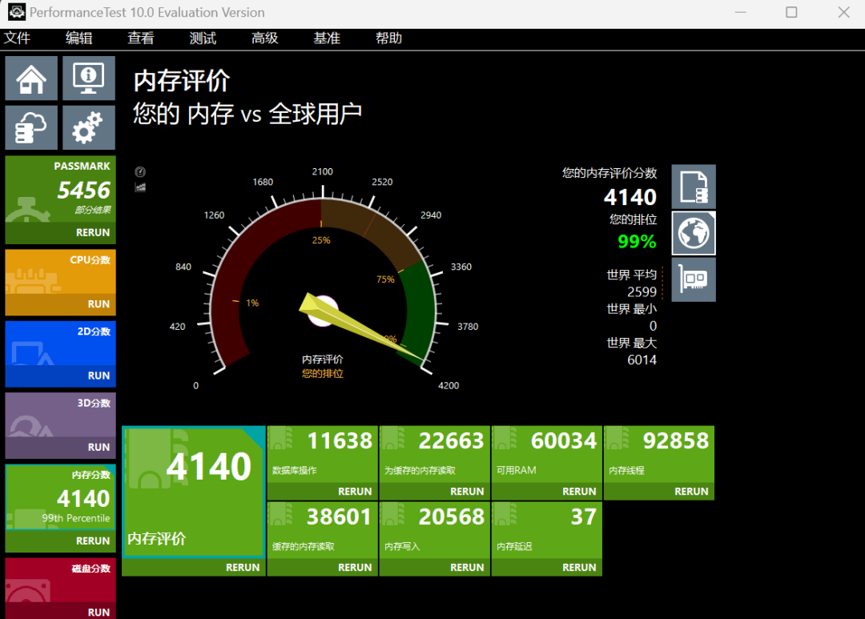Open the 文件 menu
The height and width of the screenshot is (619, 865).
tap(17, 38)
